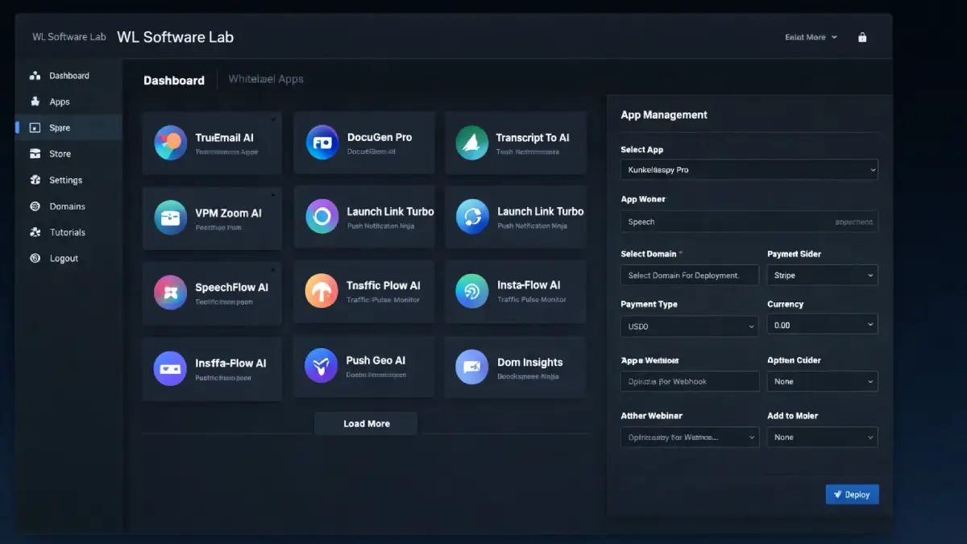The height and width of the screenshot is (544, 967).
Task: Open the Transcript To AI app icon
Action: (x=472, y=143)
